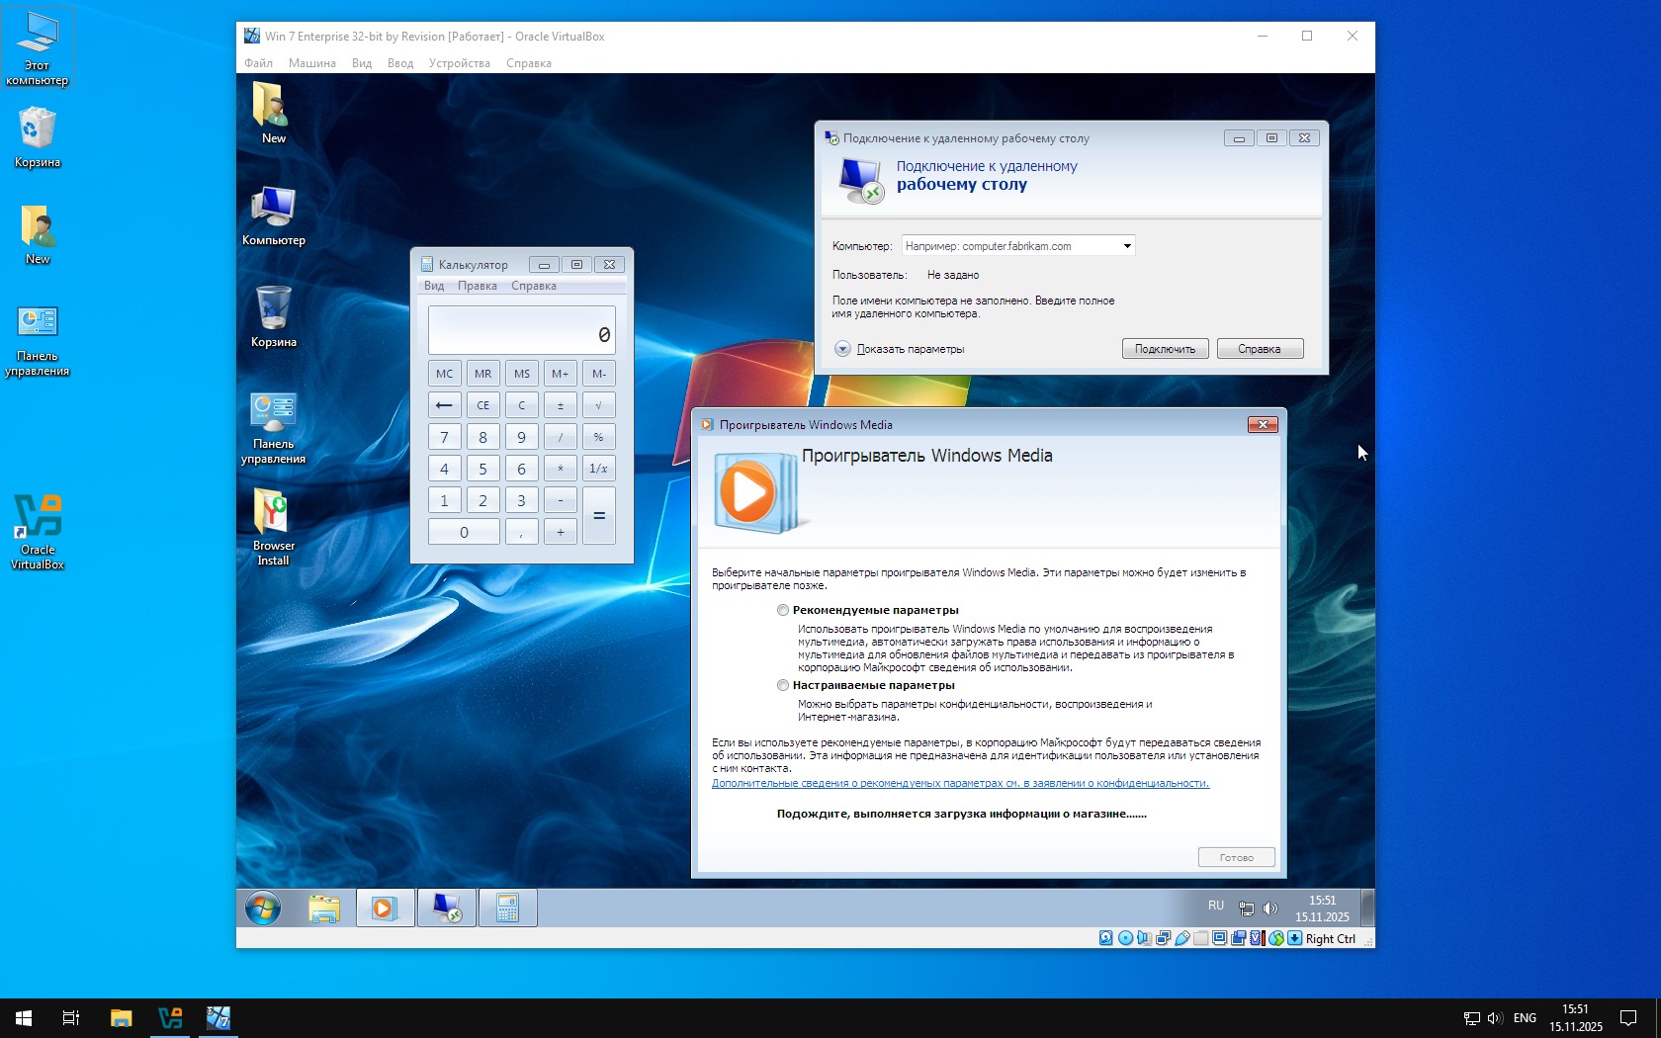This screenshot has height=1038, width=1661.
Task: Open the calculator Вид menu
Action: [x=434, y=286]
